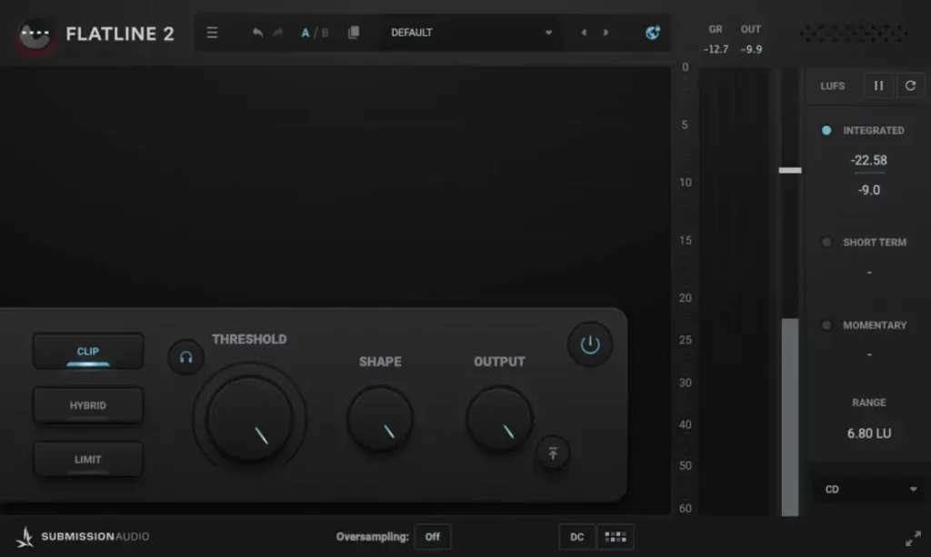Viewport: 931px width, 557px height.
Task: Reset the LUFS measurement
Action: click(910, 85)
